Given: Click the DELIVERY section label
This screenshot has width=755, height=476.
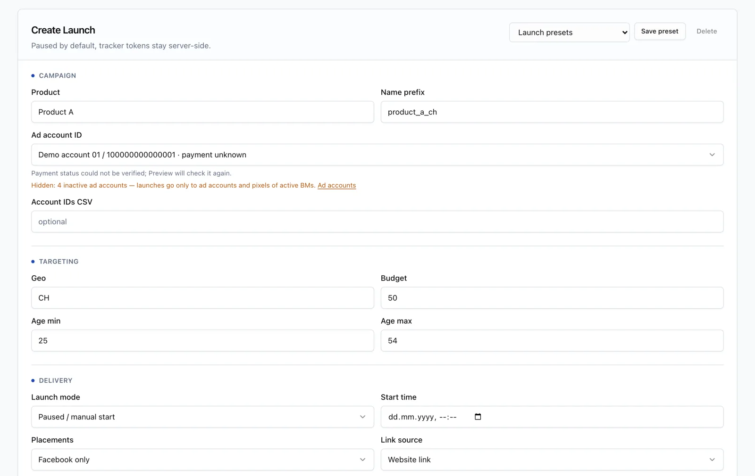Looking at the screenshot, I should [x=56, y=381].
